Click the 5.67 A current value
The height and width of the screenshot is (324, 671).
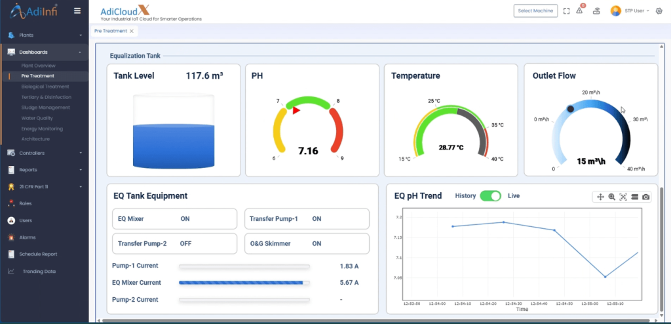349,283
